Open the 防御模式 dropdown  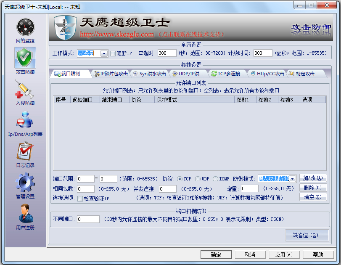293,179
